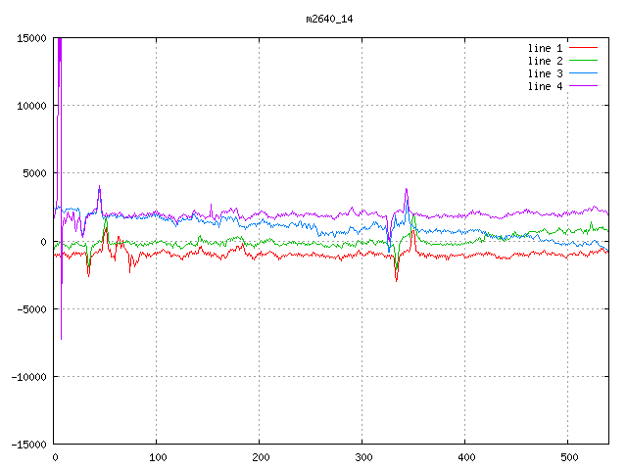Click the -10000 y-axis tick label
Screen dimensions: 627x470
point(28,376)
